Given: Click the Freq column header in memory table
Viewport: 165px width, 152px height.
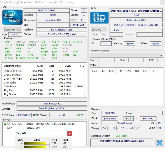Looking at the screenshot, I should (x=94, y=71).
